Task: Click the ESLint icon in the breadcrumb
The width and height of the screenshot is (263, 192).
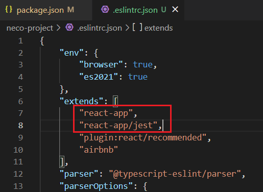Action: (69, 27)
